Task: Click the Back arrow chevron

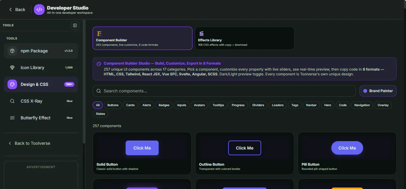Action: pyautogui.click(x=10, y=10)
